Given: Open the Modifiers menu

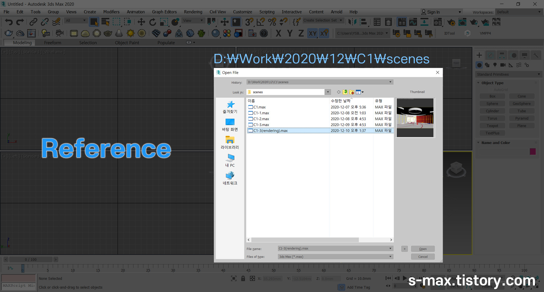Looking at the screenshot, I should pos(111,12).
